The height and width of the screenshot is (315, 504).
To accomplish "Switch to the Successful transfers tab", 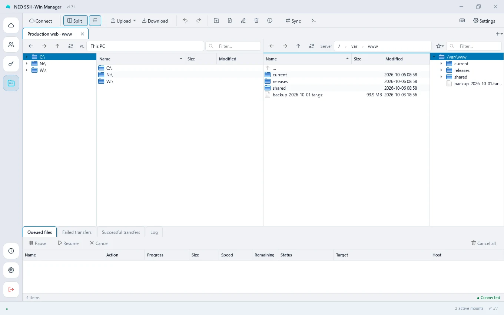I will click(121, 232).
